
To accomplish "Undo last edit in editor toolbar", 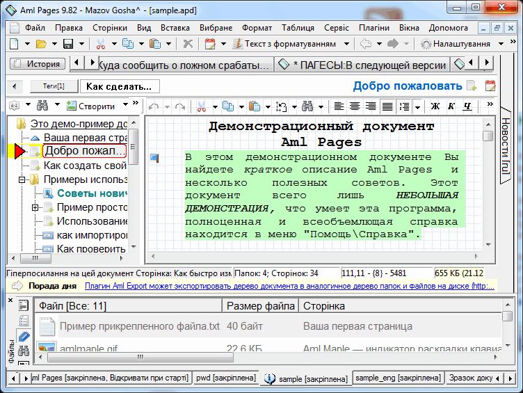I will (154, 106).
